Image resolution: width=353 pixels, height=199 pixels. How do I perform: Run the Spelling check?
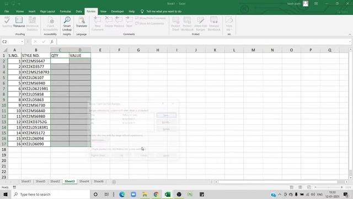7,22
